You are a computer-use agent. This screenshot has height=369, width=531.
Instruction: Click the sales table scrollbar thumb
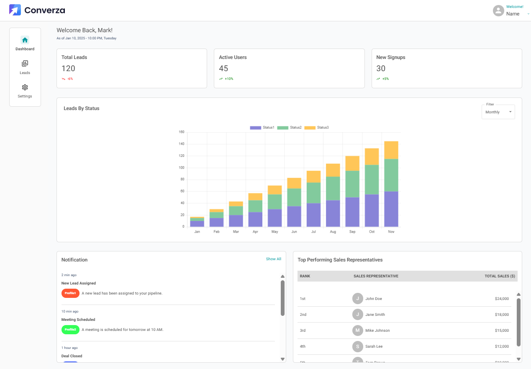[x=519, y=322]
